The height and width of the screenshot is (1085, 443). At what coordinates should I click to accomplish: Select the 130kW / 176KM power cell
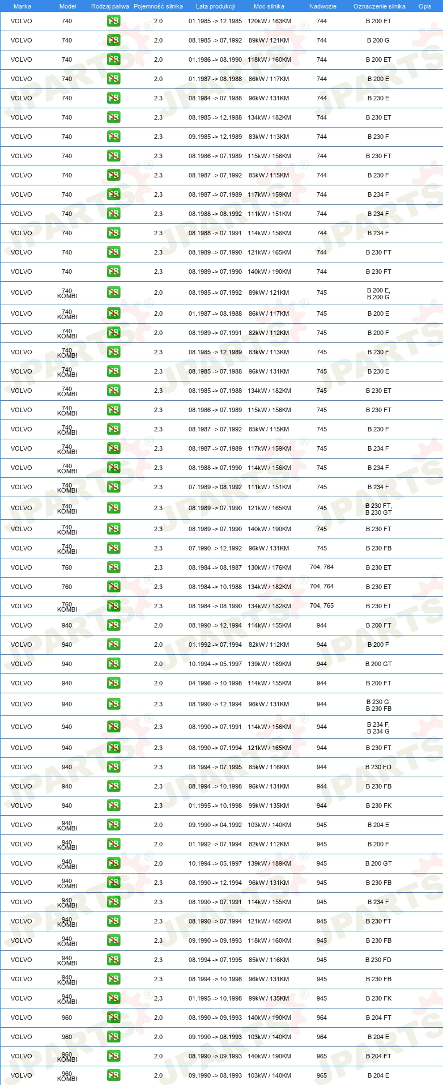[269, 567]
